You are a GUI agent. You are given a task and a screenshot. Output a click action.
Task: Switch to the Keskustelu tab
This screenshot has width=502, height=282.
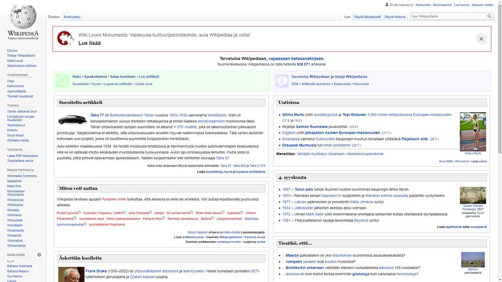tap(72, 17)
